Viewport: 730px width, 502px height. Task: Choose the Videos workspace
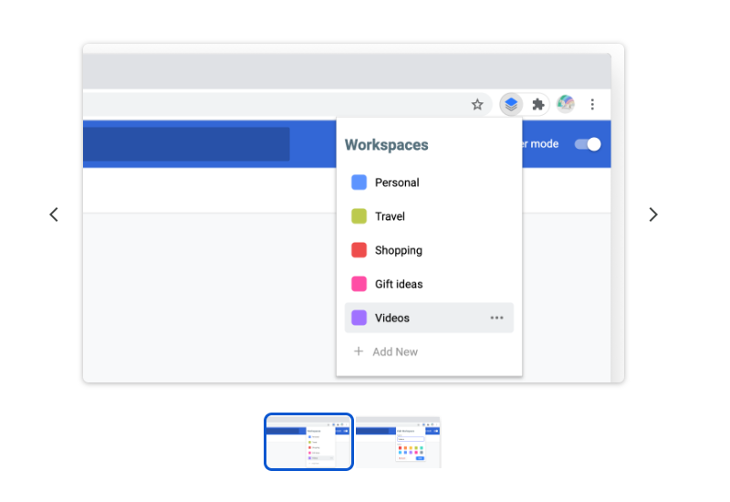(x=392, y=318)
